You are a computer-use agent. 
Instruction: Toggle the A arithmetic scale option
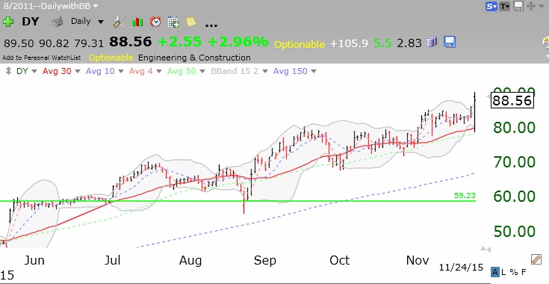coord(495,272)
